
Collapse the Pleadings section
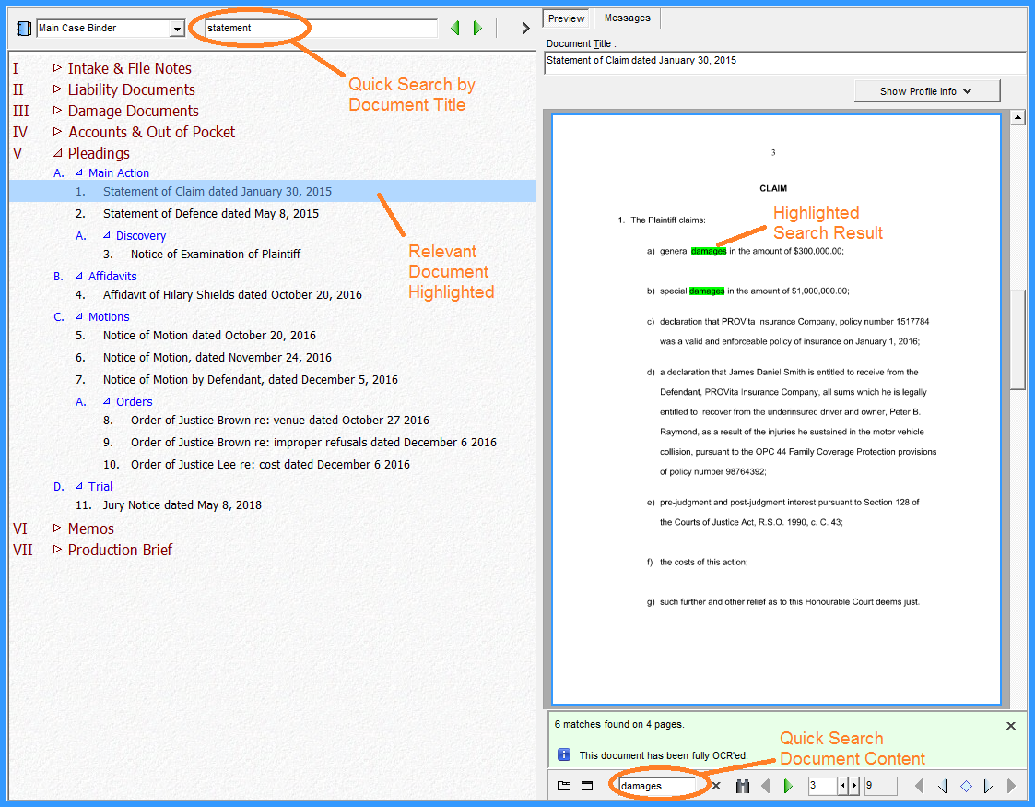coord(57,152)
